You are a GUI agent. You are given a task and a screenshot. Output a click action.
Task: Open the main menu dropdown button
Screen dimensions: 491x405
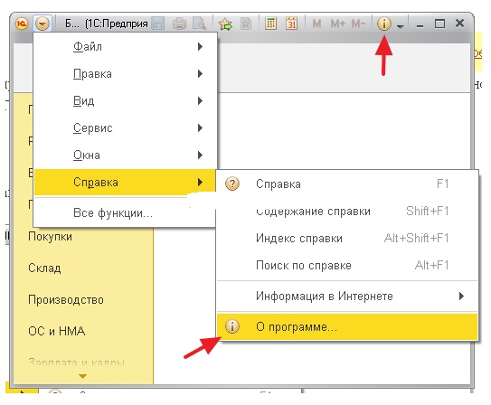tap(42, 24)
